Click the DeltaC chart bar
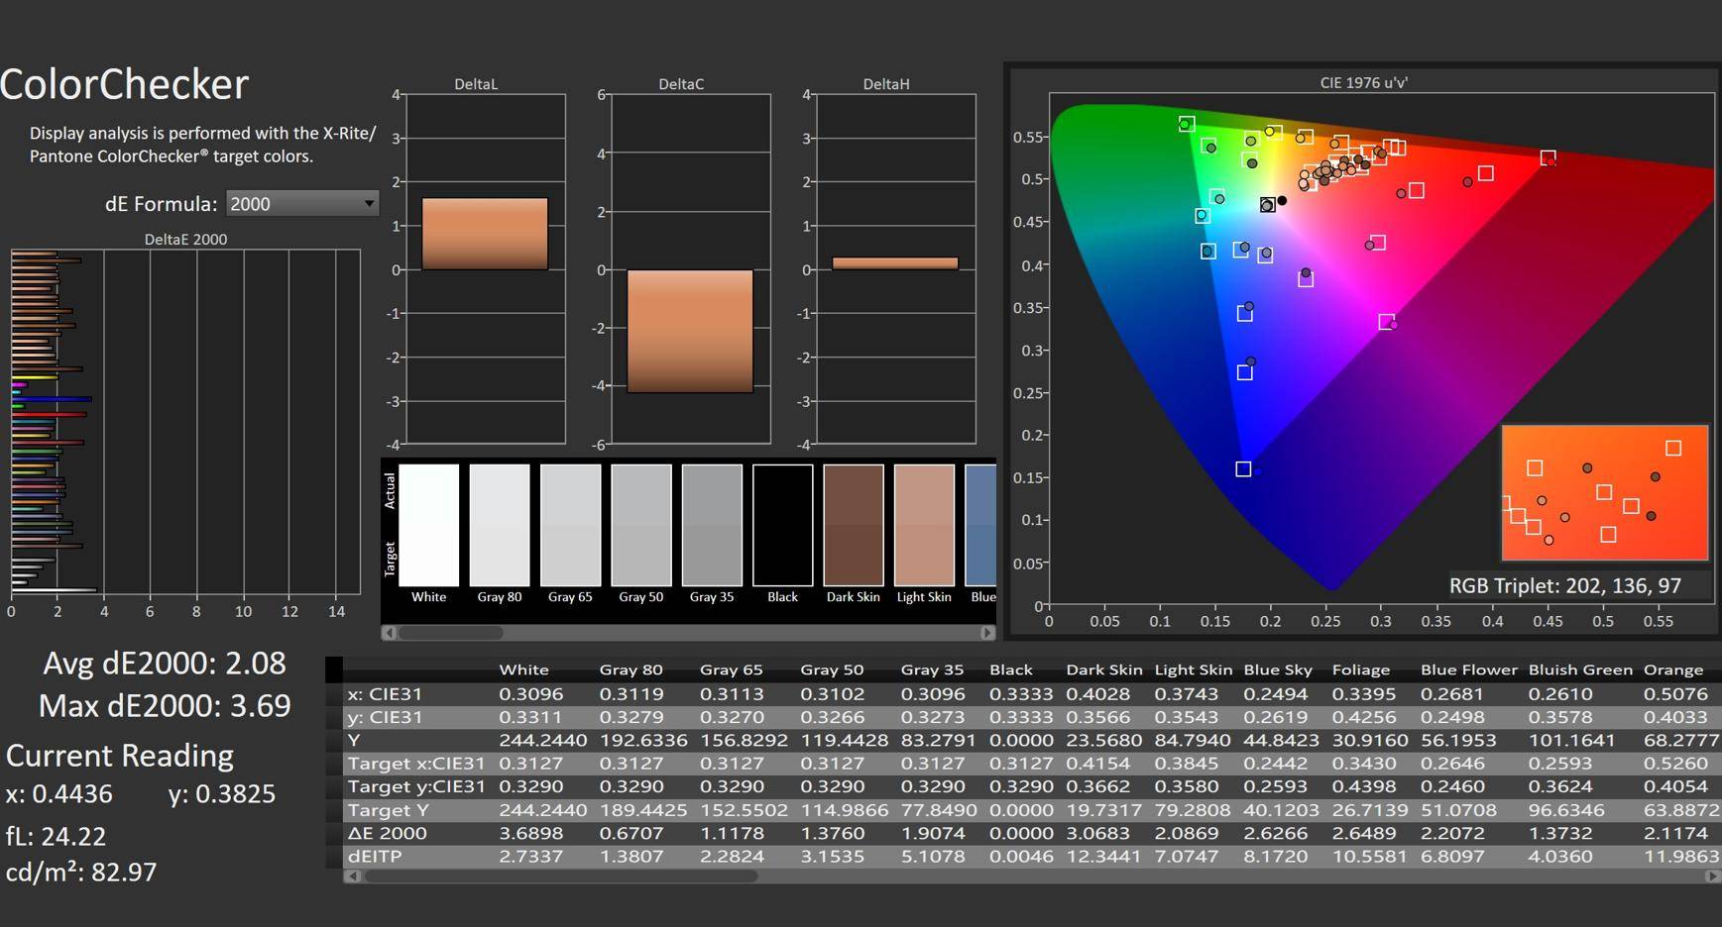This screenshot has height=927, width=1722. pyautogui.click(x=690, y=331)
